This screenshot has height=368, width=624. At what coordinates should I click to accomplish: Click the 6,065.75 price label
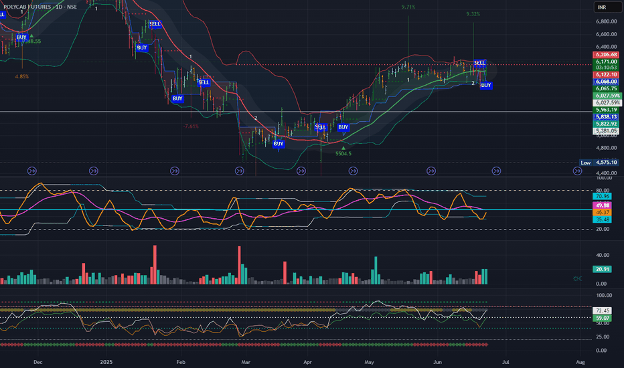click(606, 88)
